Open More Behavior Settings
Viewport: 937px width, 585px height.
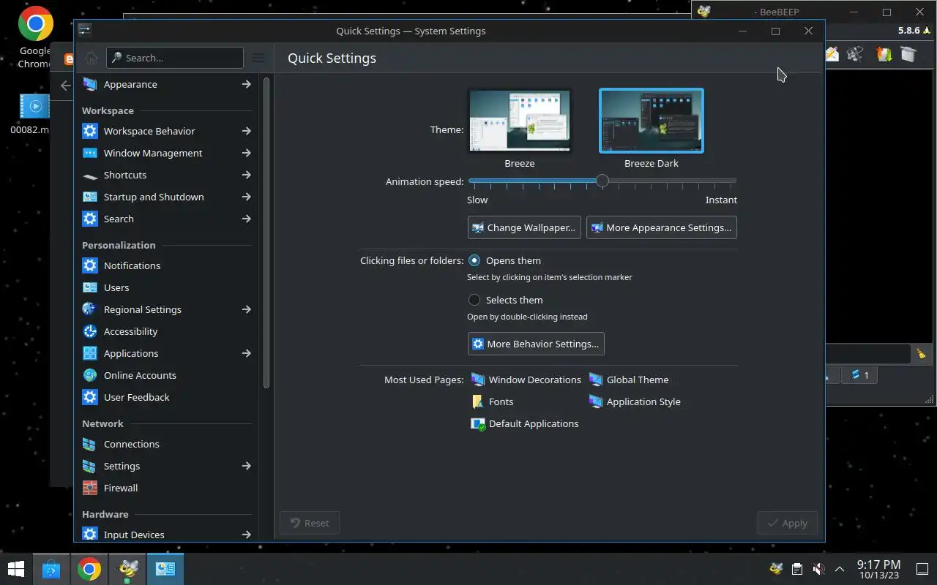[x=536, y=344]
